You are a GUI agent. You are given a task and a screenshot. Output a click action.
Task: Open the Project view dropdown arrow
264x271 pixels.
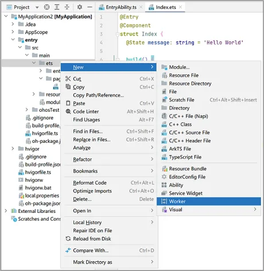pos(37,7)
